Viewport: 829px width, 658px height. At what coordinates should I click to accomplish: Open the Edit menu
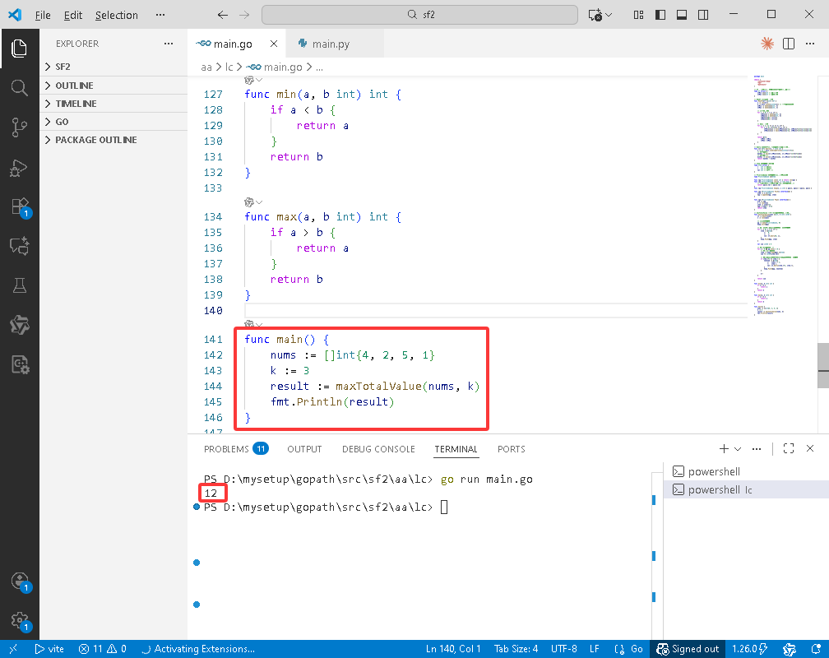[73, 15]
